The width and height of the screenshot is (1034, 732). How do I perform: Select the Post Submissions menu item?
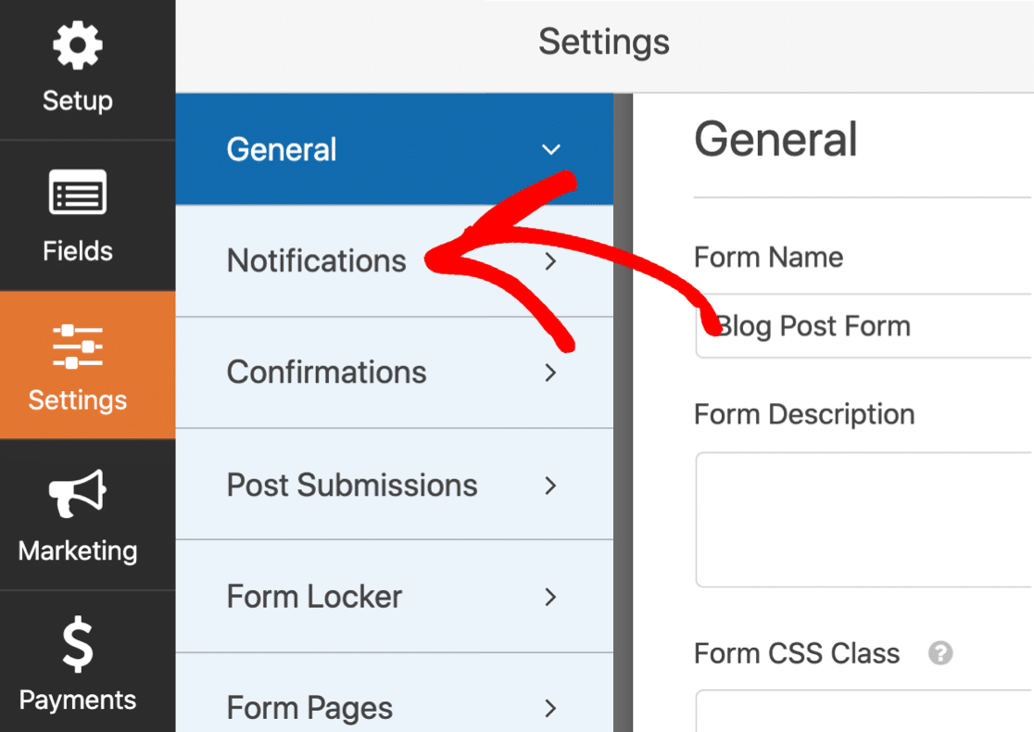pos(352,486)
